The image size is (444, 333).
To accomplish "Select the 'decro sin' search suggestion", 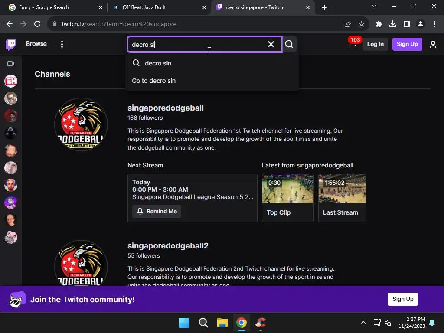I will coord(212,63).
